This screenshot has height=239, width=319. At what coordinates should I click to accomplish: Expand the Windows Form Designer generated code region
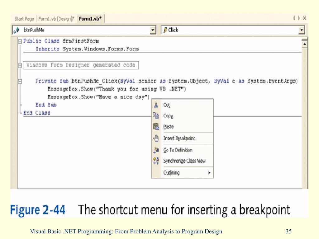click(x=20, y=65)
